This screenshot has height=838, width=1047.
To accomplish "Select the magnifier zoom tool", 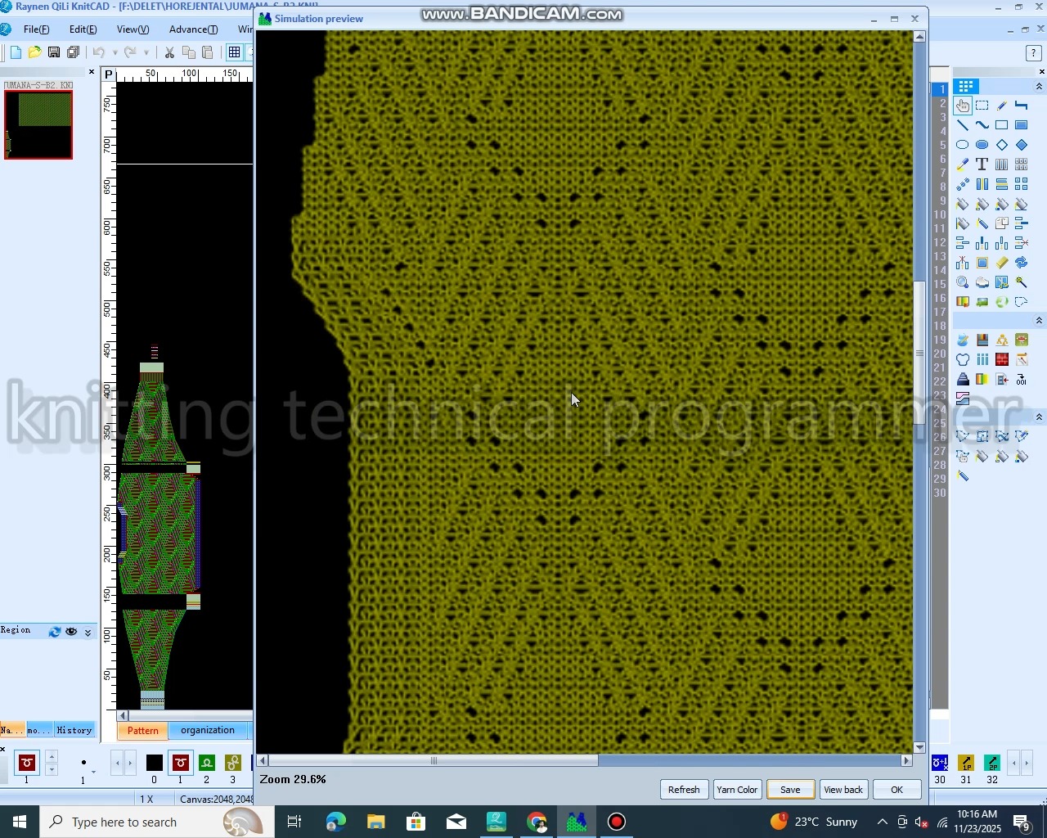I will 963,282.
